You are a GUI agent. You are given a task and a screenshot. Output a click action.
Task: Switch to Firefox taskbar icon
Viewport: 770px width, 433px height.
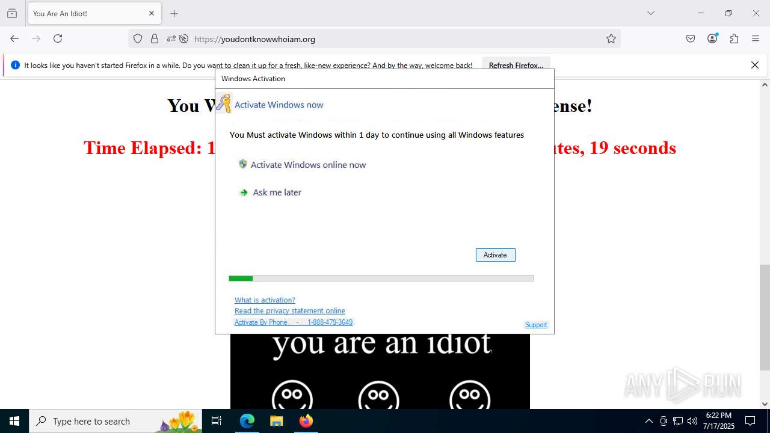pos(306,421)
